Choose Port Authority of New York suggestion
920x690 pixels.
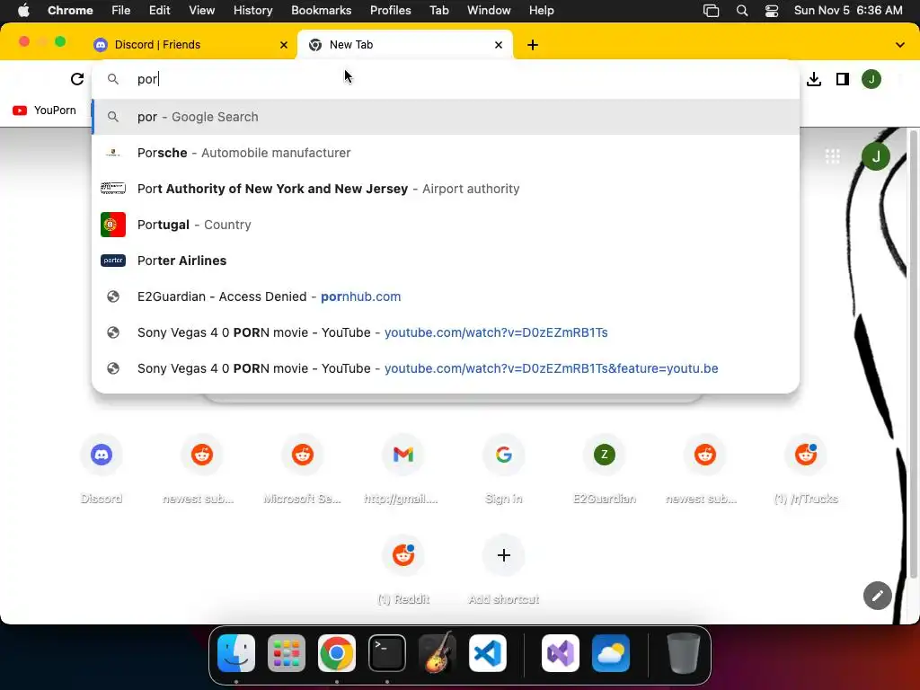click(446, 189)
